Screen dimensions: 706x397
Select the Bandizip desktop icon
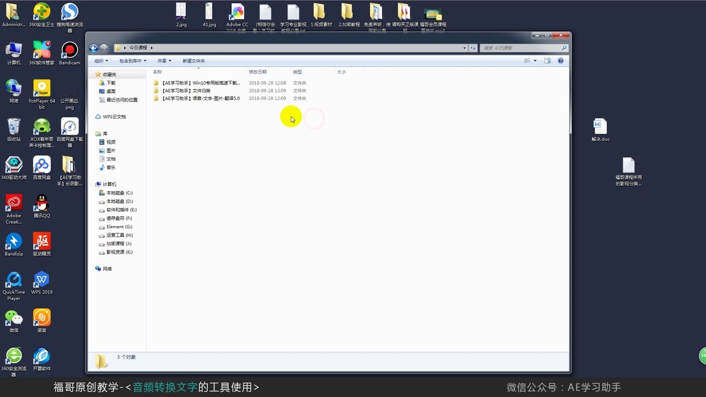pos(14,244)
